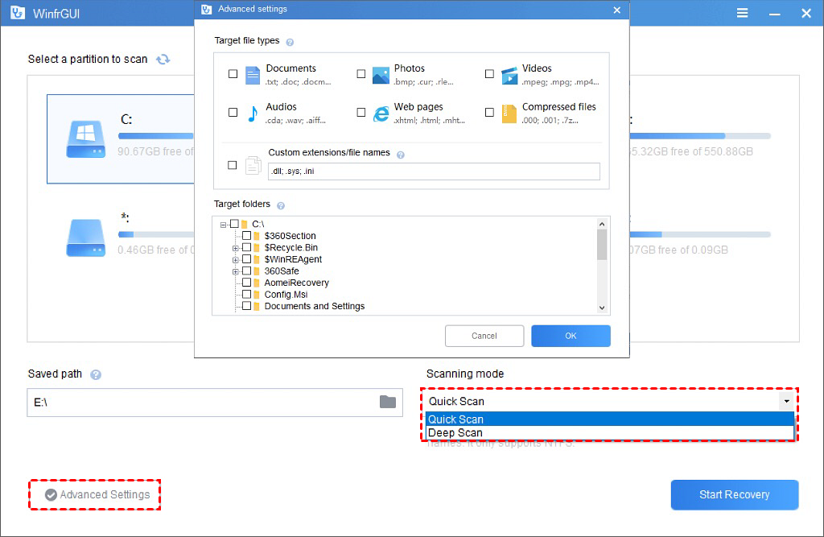The height and width of the screenshot is (537, 824).
Task: Select the $360Section folder name
Action: (290, 236)
